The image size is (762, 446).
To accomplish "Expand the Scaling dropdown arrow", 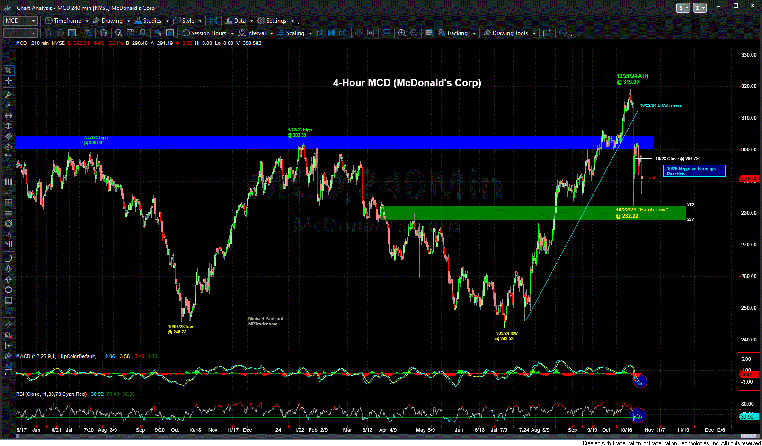I will [x=310, y=34].
